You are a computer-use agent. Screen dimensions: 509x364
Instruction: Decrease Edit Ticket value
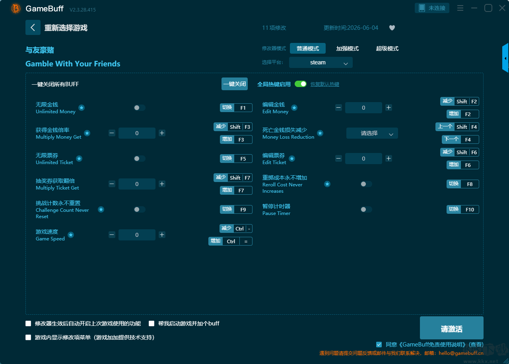click(338, 159)
